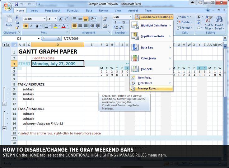This screenshot has height=168, width=229.
Task: Save the workbook with the floppy icon
Action: (16, 4)
